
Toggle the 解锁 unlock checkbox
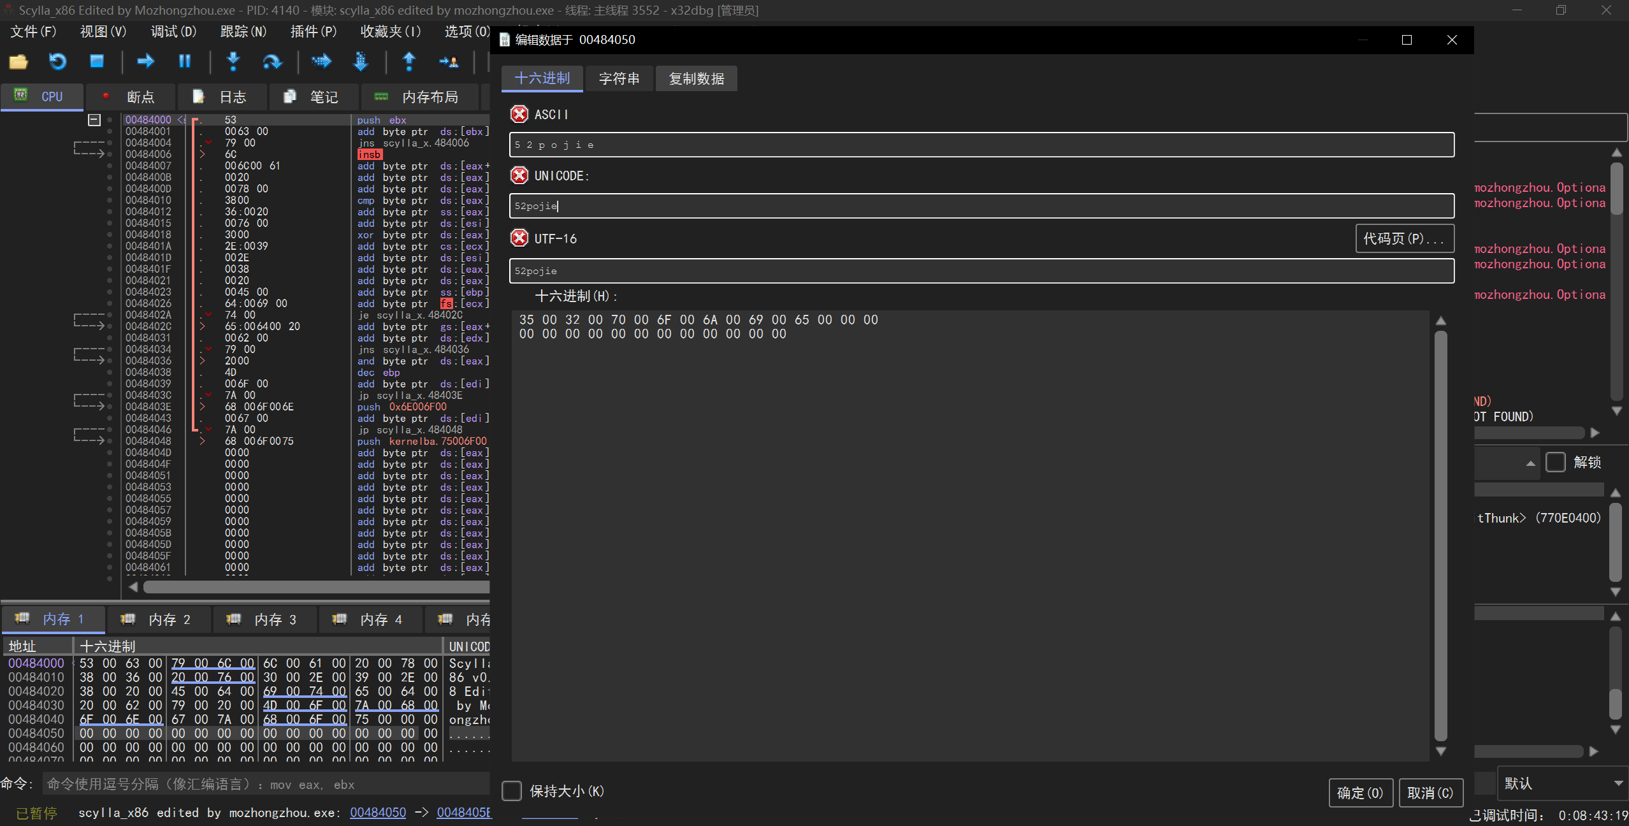click(1556, 462)
